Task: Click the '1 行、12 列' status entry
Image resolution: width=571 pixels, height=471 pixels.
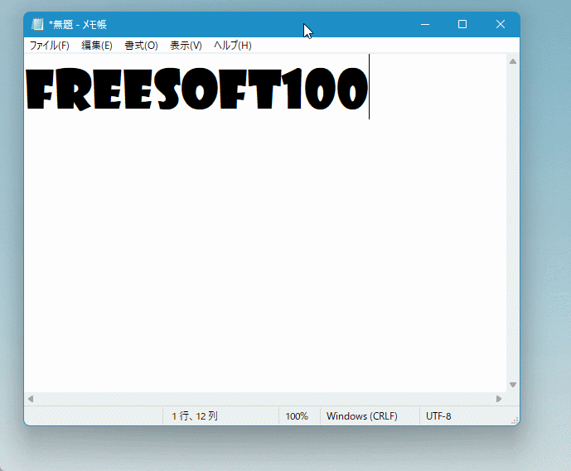Action: pos(195,416)
